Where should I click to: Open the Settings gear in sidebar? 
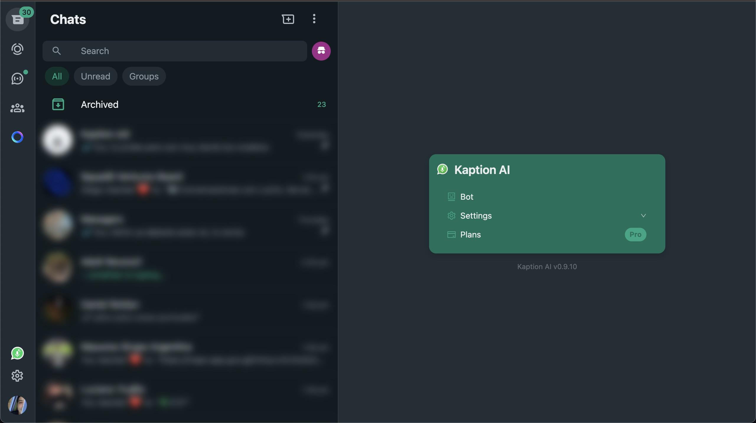click(17, 376)
